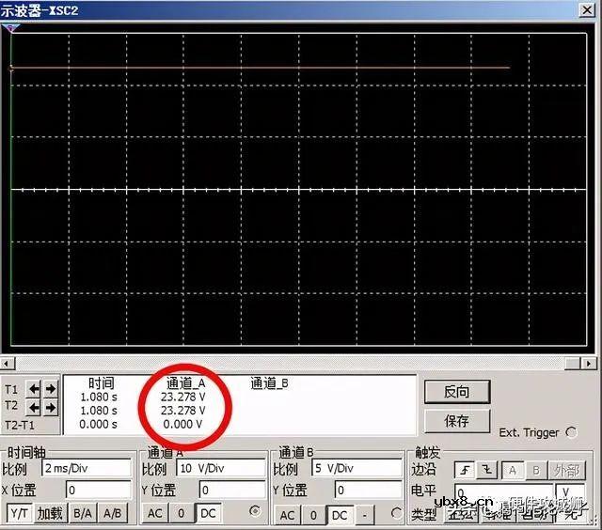Viewport: 602px width, 530px height.
Task: Set Channel A coupling to AC
Action: tap(155, 514)
